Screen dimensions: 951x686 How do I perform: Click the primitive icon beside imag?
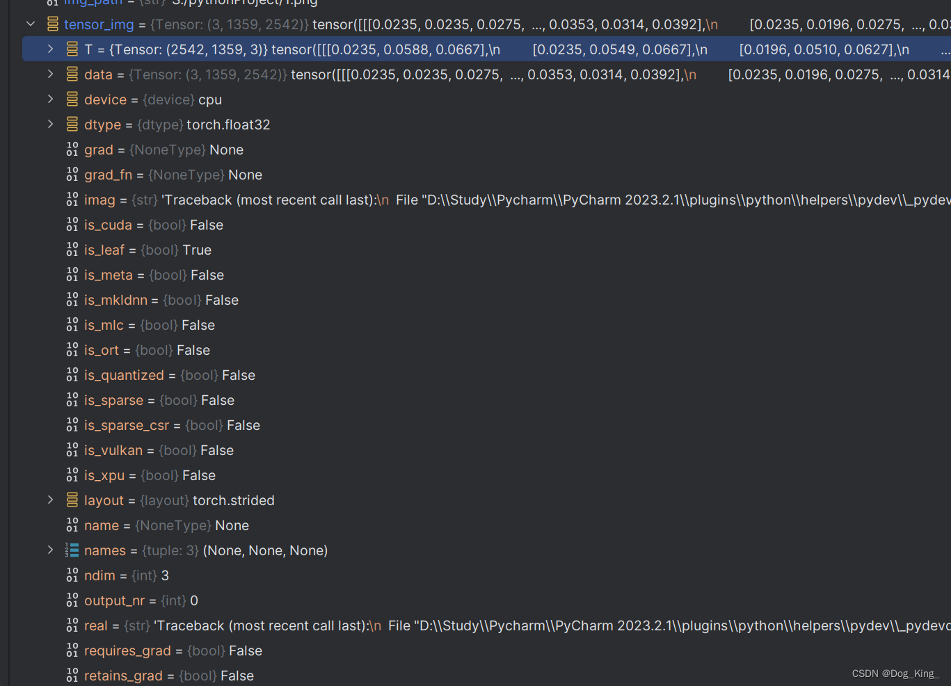pyautogui.click(x=72, y=200)
